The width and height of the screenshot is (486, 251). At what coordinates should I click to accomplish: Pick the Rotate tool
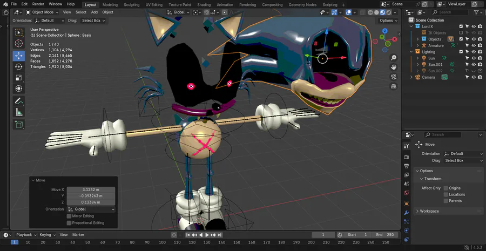(18, 66)
